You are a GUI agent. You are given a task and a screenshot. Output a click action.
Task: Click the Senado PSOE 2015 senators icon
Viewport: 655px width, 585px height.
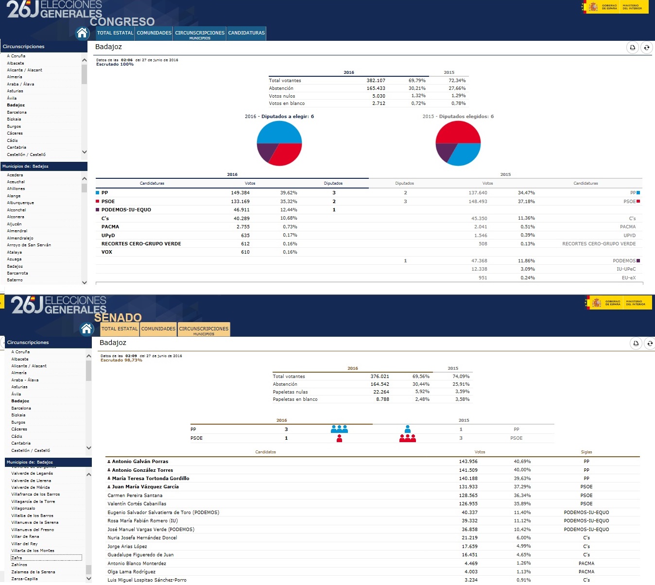pos(407,438)
